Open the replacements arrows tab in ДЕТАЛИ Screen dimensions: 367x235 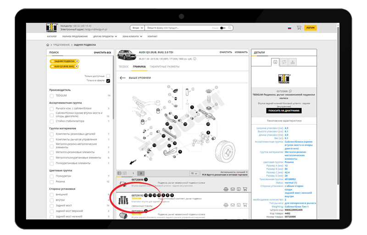click(x=284, y=62)
